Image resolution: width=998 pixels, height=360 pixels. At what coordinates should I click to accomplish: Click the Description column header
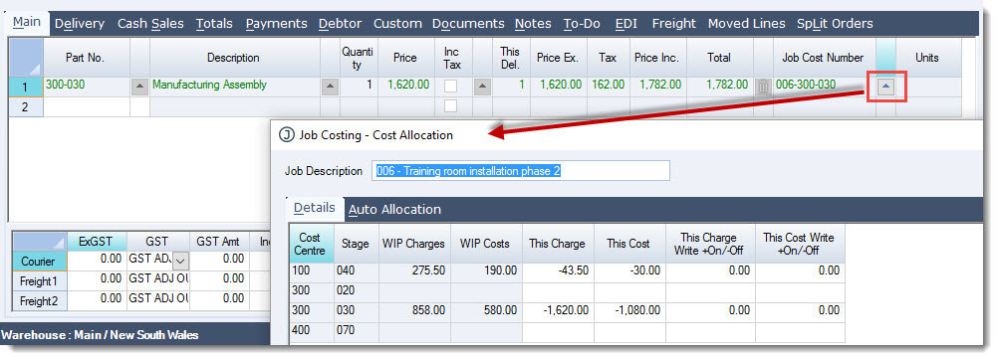click(234, 58)
